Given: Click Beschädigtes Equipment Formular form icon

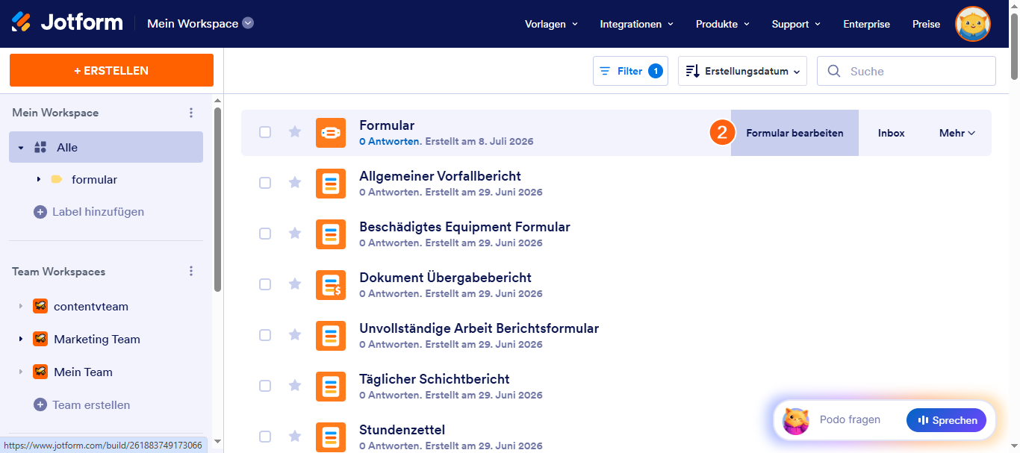Looking at the screenshot, I should pyautogui.click(x=331, y=234).
